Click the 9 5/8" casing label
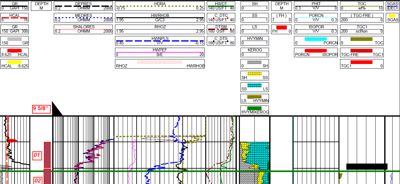The image size is (400, 184). 41,109
